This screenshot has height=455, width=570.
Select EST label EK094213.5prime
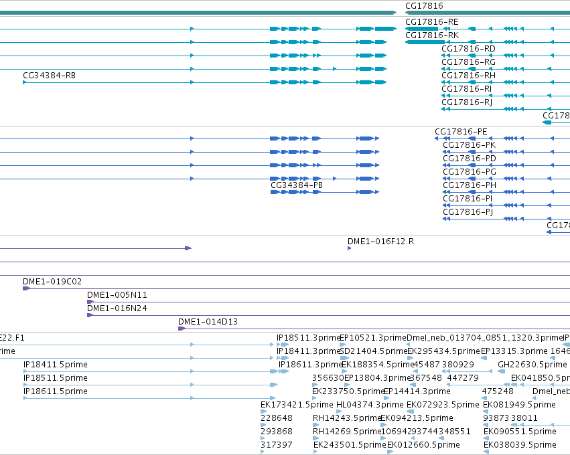(x=417, y=419)
